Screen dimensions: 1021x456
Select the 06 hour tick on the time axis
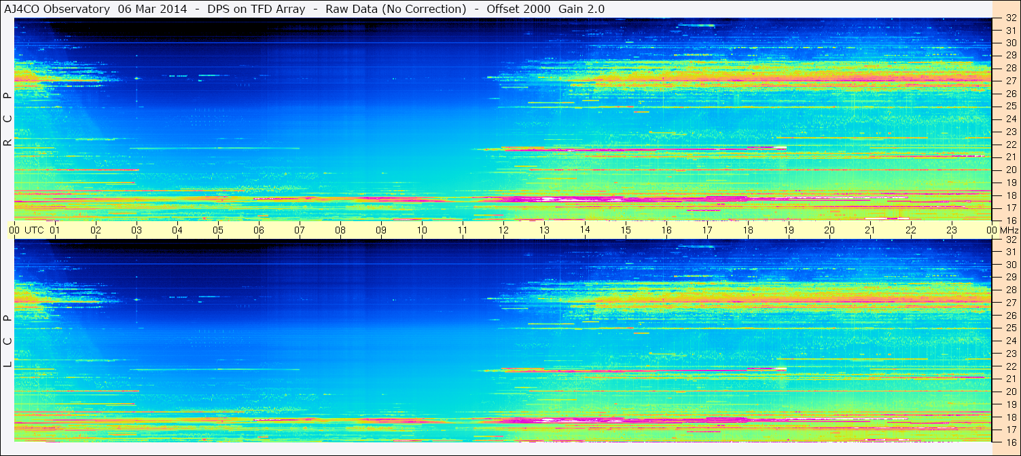tap(259, 230)
